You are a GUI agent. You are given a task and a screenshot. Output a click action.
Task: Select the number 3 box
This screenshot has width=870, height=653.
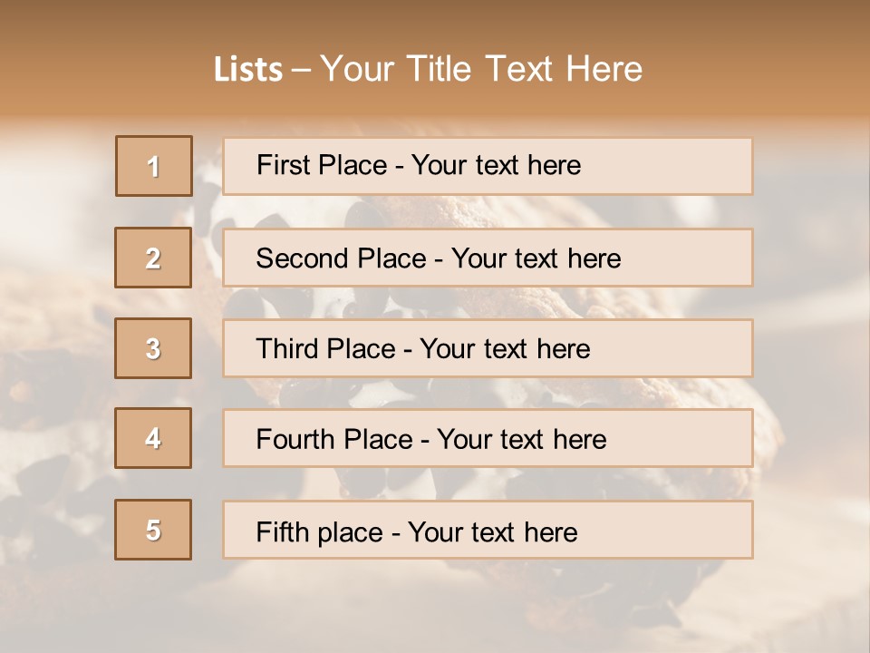click(153, 348)
